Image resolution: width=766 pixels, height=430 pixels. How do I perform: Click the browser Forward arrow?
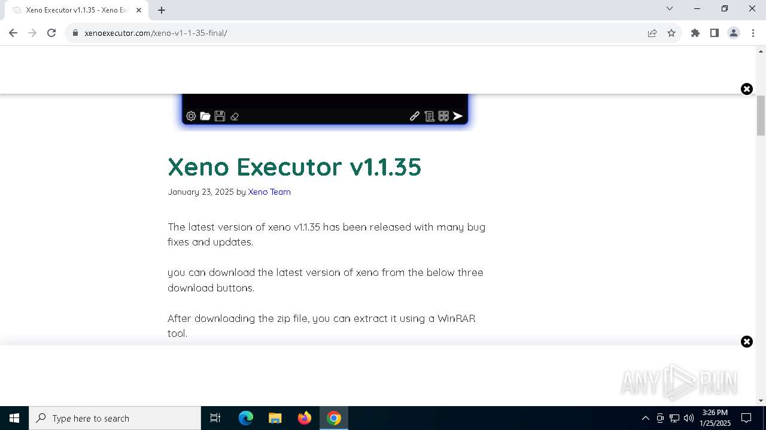[x=32, y=33]
